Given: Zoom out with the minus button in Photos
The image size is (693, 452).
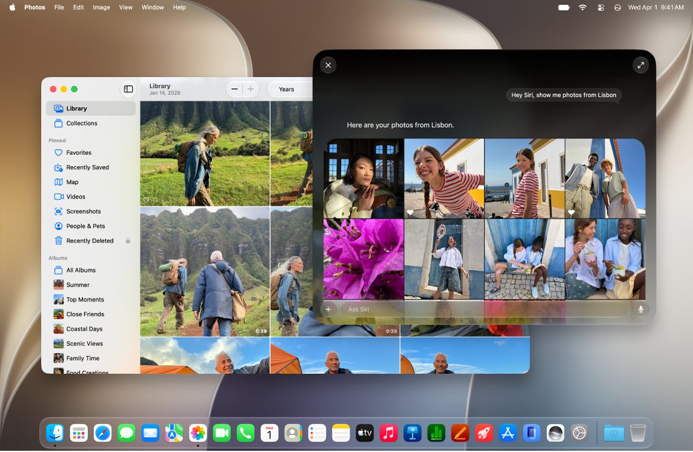Looking at the screenshot, I should click(x=234, y=89).
